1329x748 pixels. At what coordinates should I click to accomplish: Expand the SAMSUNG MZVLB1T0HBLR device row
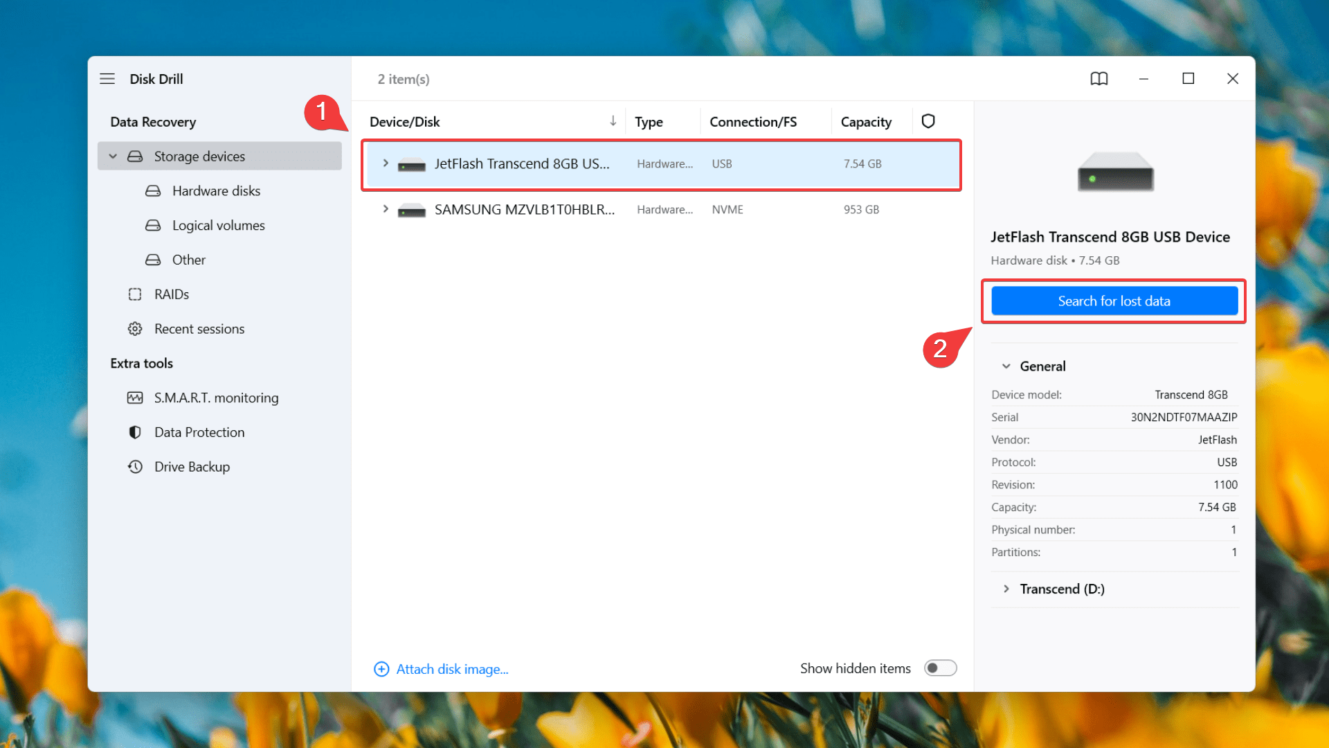[384, 209]
